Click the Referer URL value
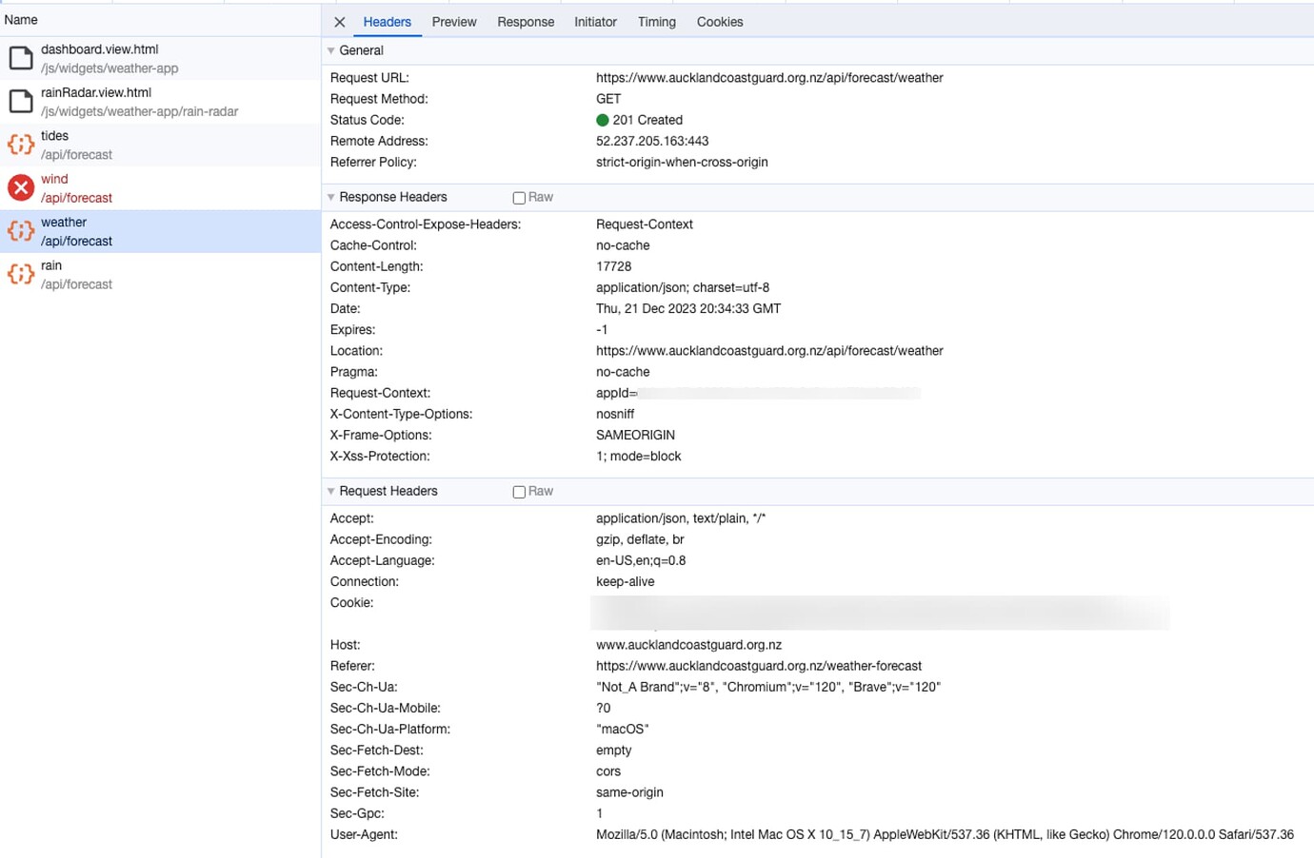Viewport: 1314px width, 858px height. pyautogui.click(x=759, y=665)
